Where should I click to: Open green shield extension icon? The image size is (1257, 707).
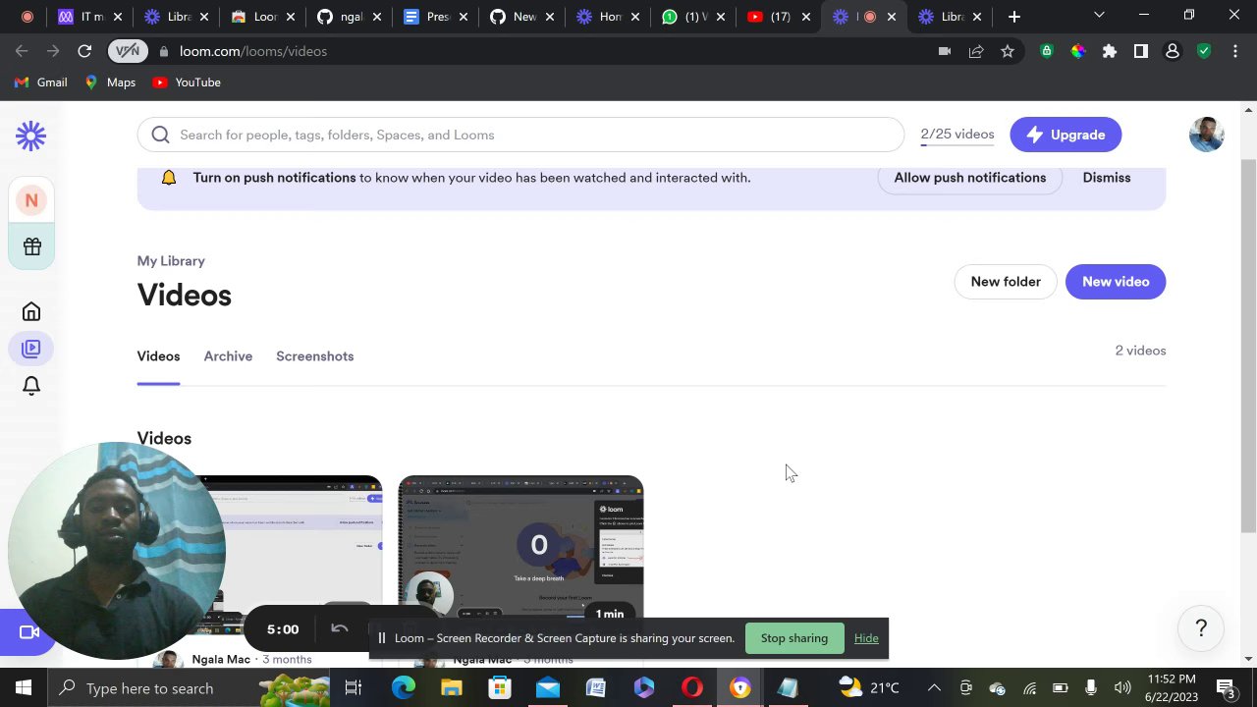(1204, 51)
